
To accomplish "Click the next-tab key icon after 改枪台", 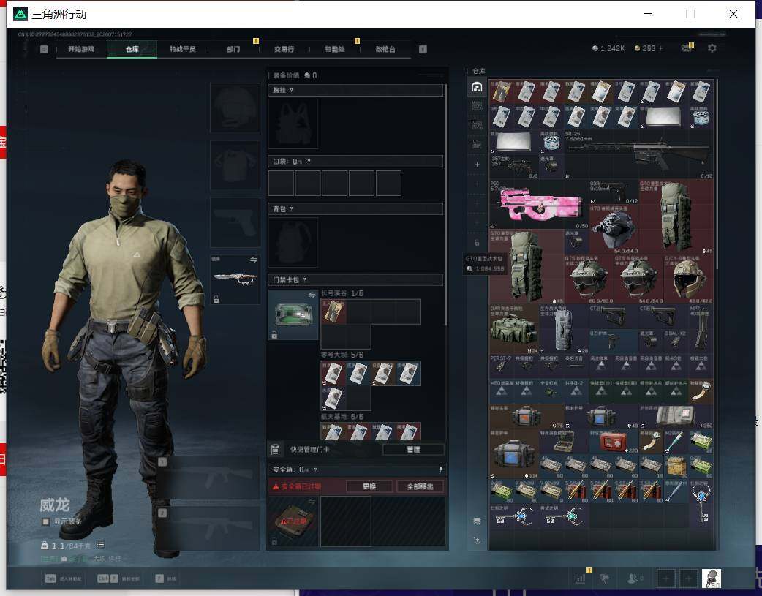I will click(x=423, y=49).
